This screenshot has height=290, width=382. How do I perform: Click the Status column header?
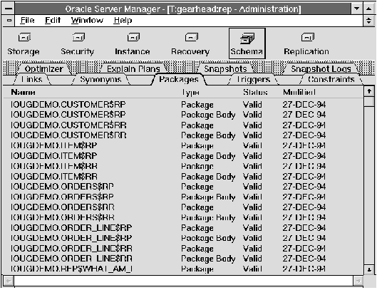pos(255,93)
